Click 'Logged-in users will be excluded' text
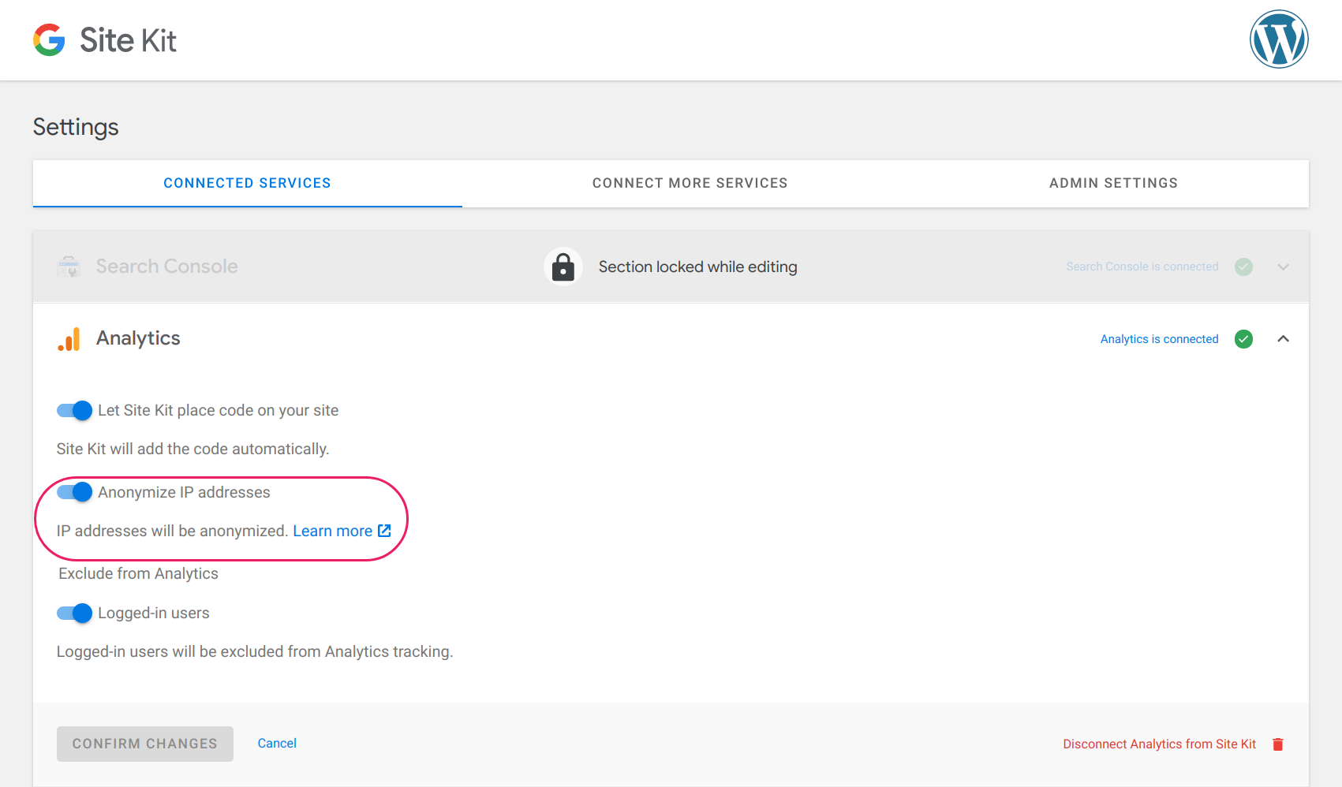The width and height of the screenshot is (1342, 787). (x=255, y=651)
